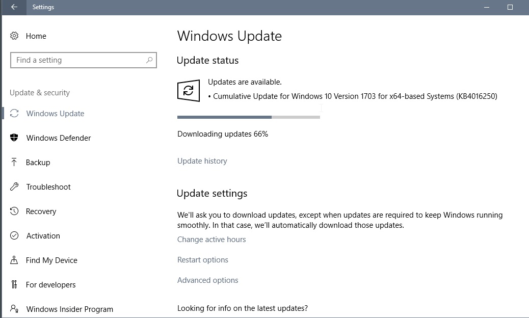The height and width of the screenshot is (318, 529).
Task: Click the Recovery clock icon
Action: pos(14,211)
